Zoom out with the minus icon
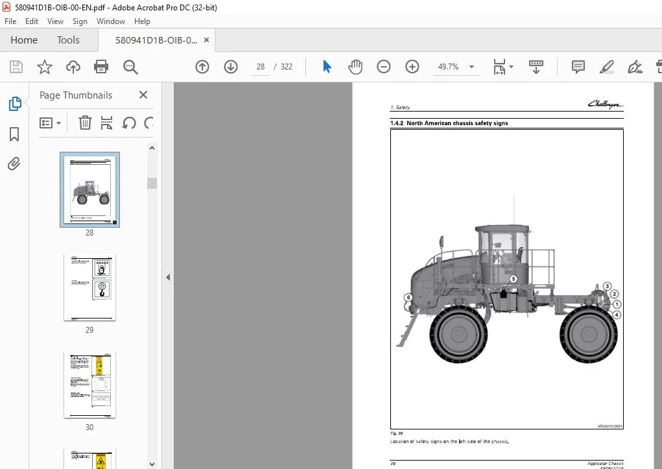 click(x=383, y=67)
